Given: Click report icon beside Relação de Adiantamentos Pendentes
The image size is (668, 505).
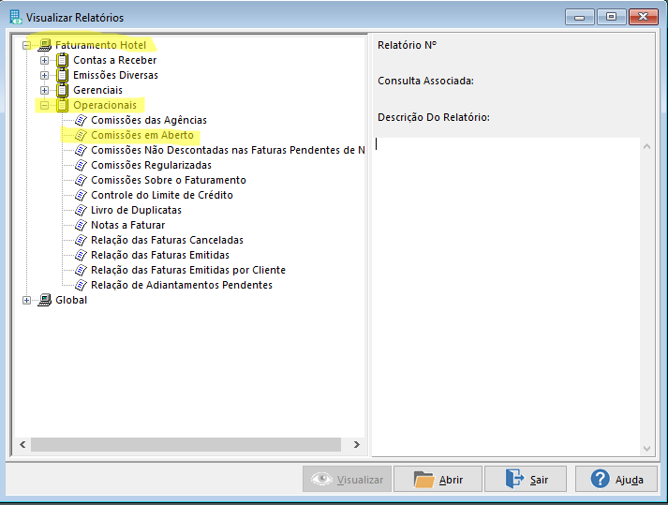Looking at the screenshot, I should click(x=81, y=285).
